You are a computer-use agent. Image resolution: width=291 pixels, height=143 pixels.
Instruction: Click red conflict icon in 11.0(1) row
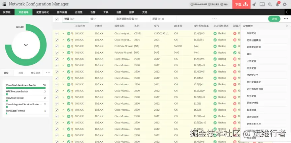coord(235,104)
